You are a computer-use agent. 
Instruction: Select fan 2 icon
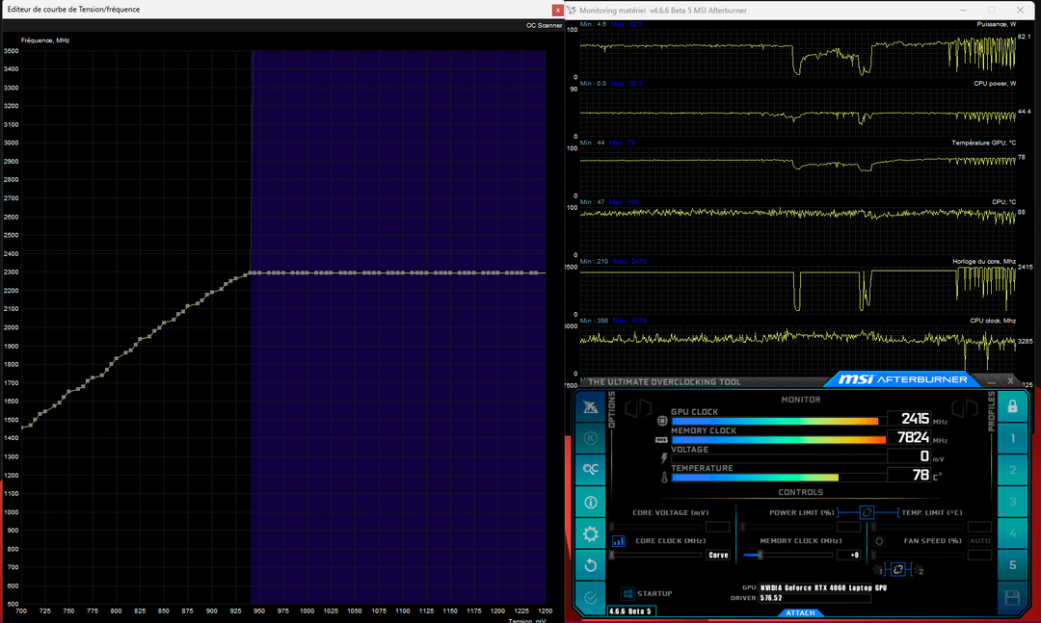918,570
